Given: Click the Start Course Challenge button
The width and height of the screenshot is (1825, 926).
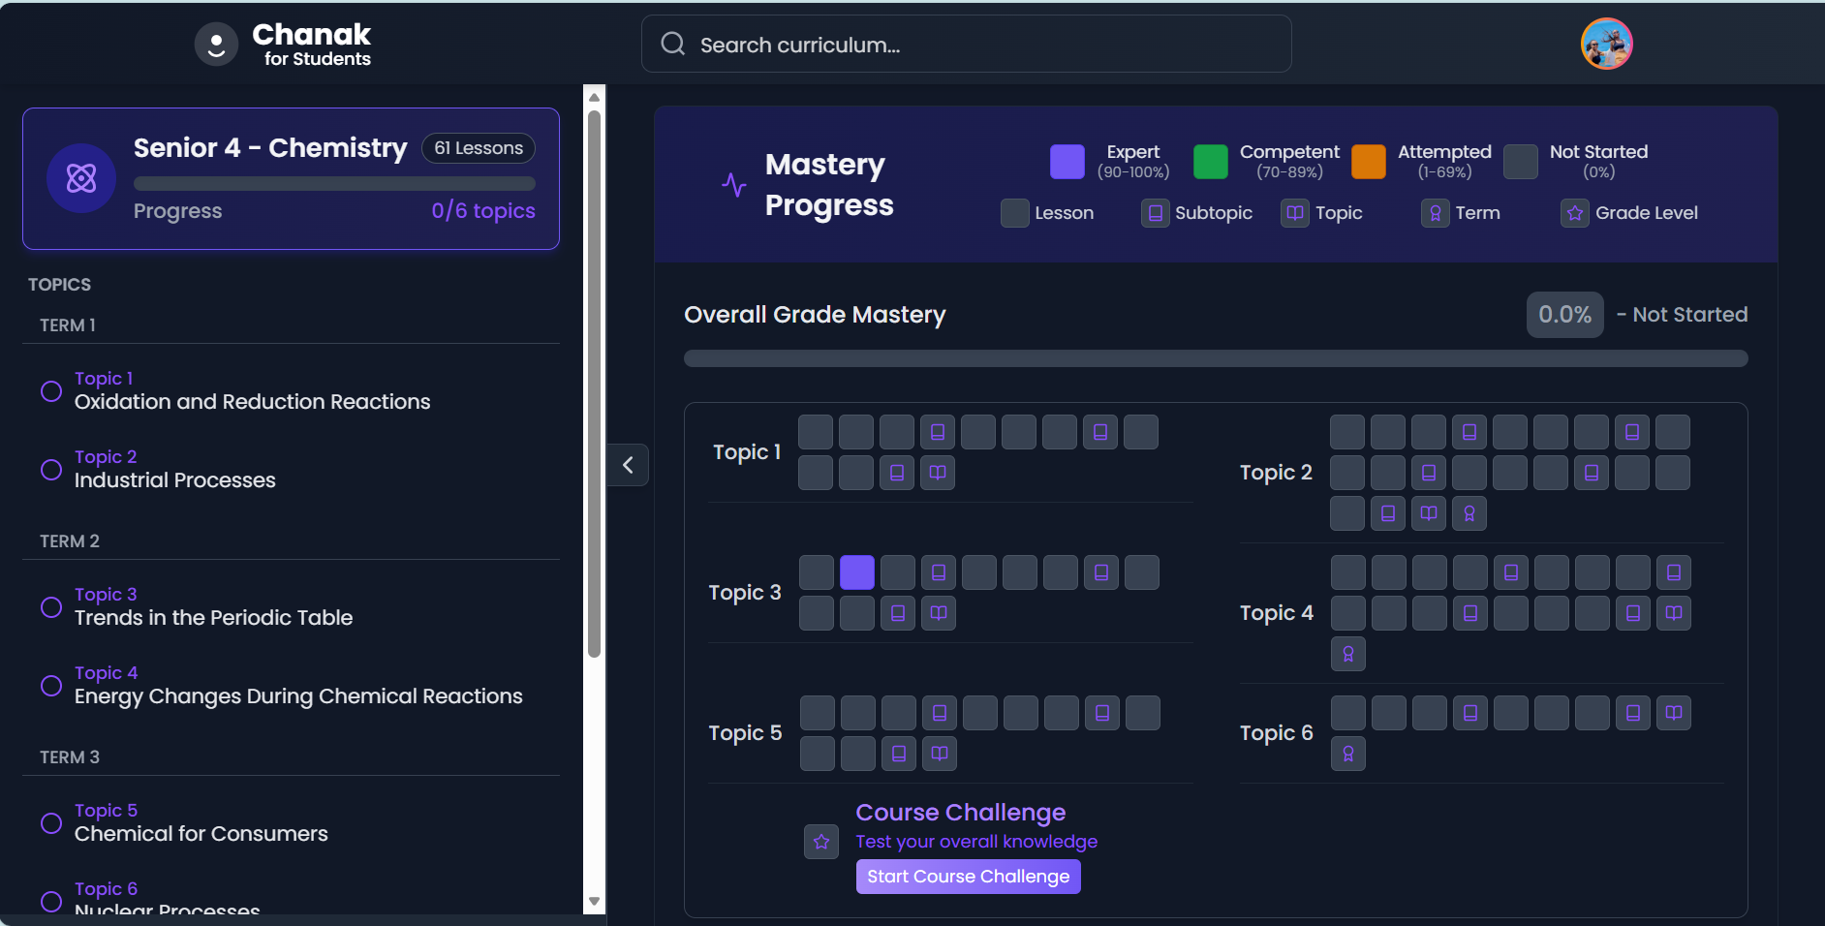Looking at the screenshot, I should [968, 876].
